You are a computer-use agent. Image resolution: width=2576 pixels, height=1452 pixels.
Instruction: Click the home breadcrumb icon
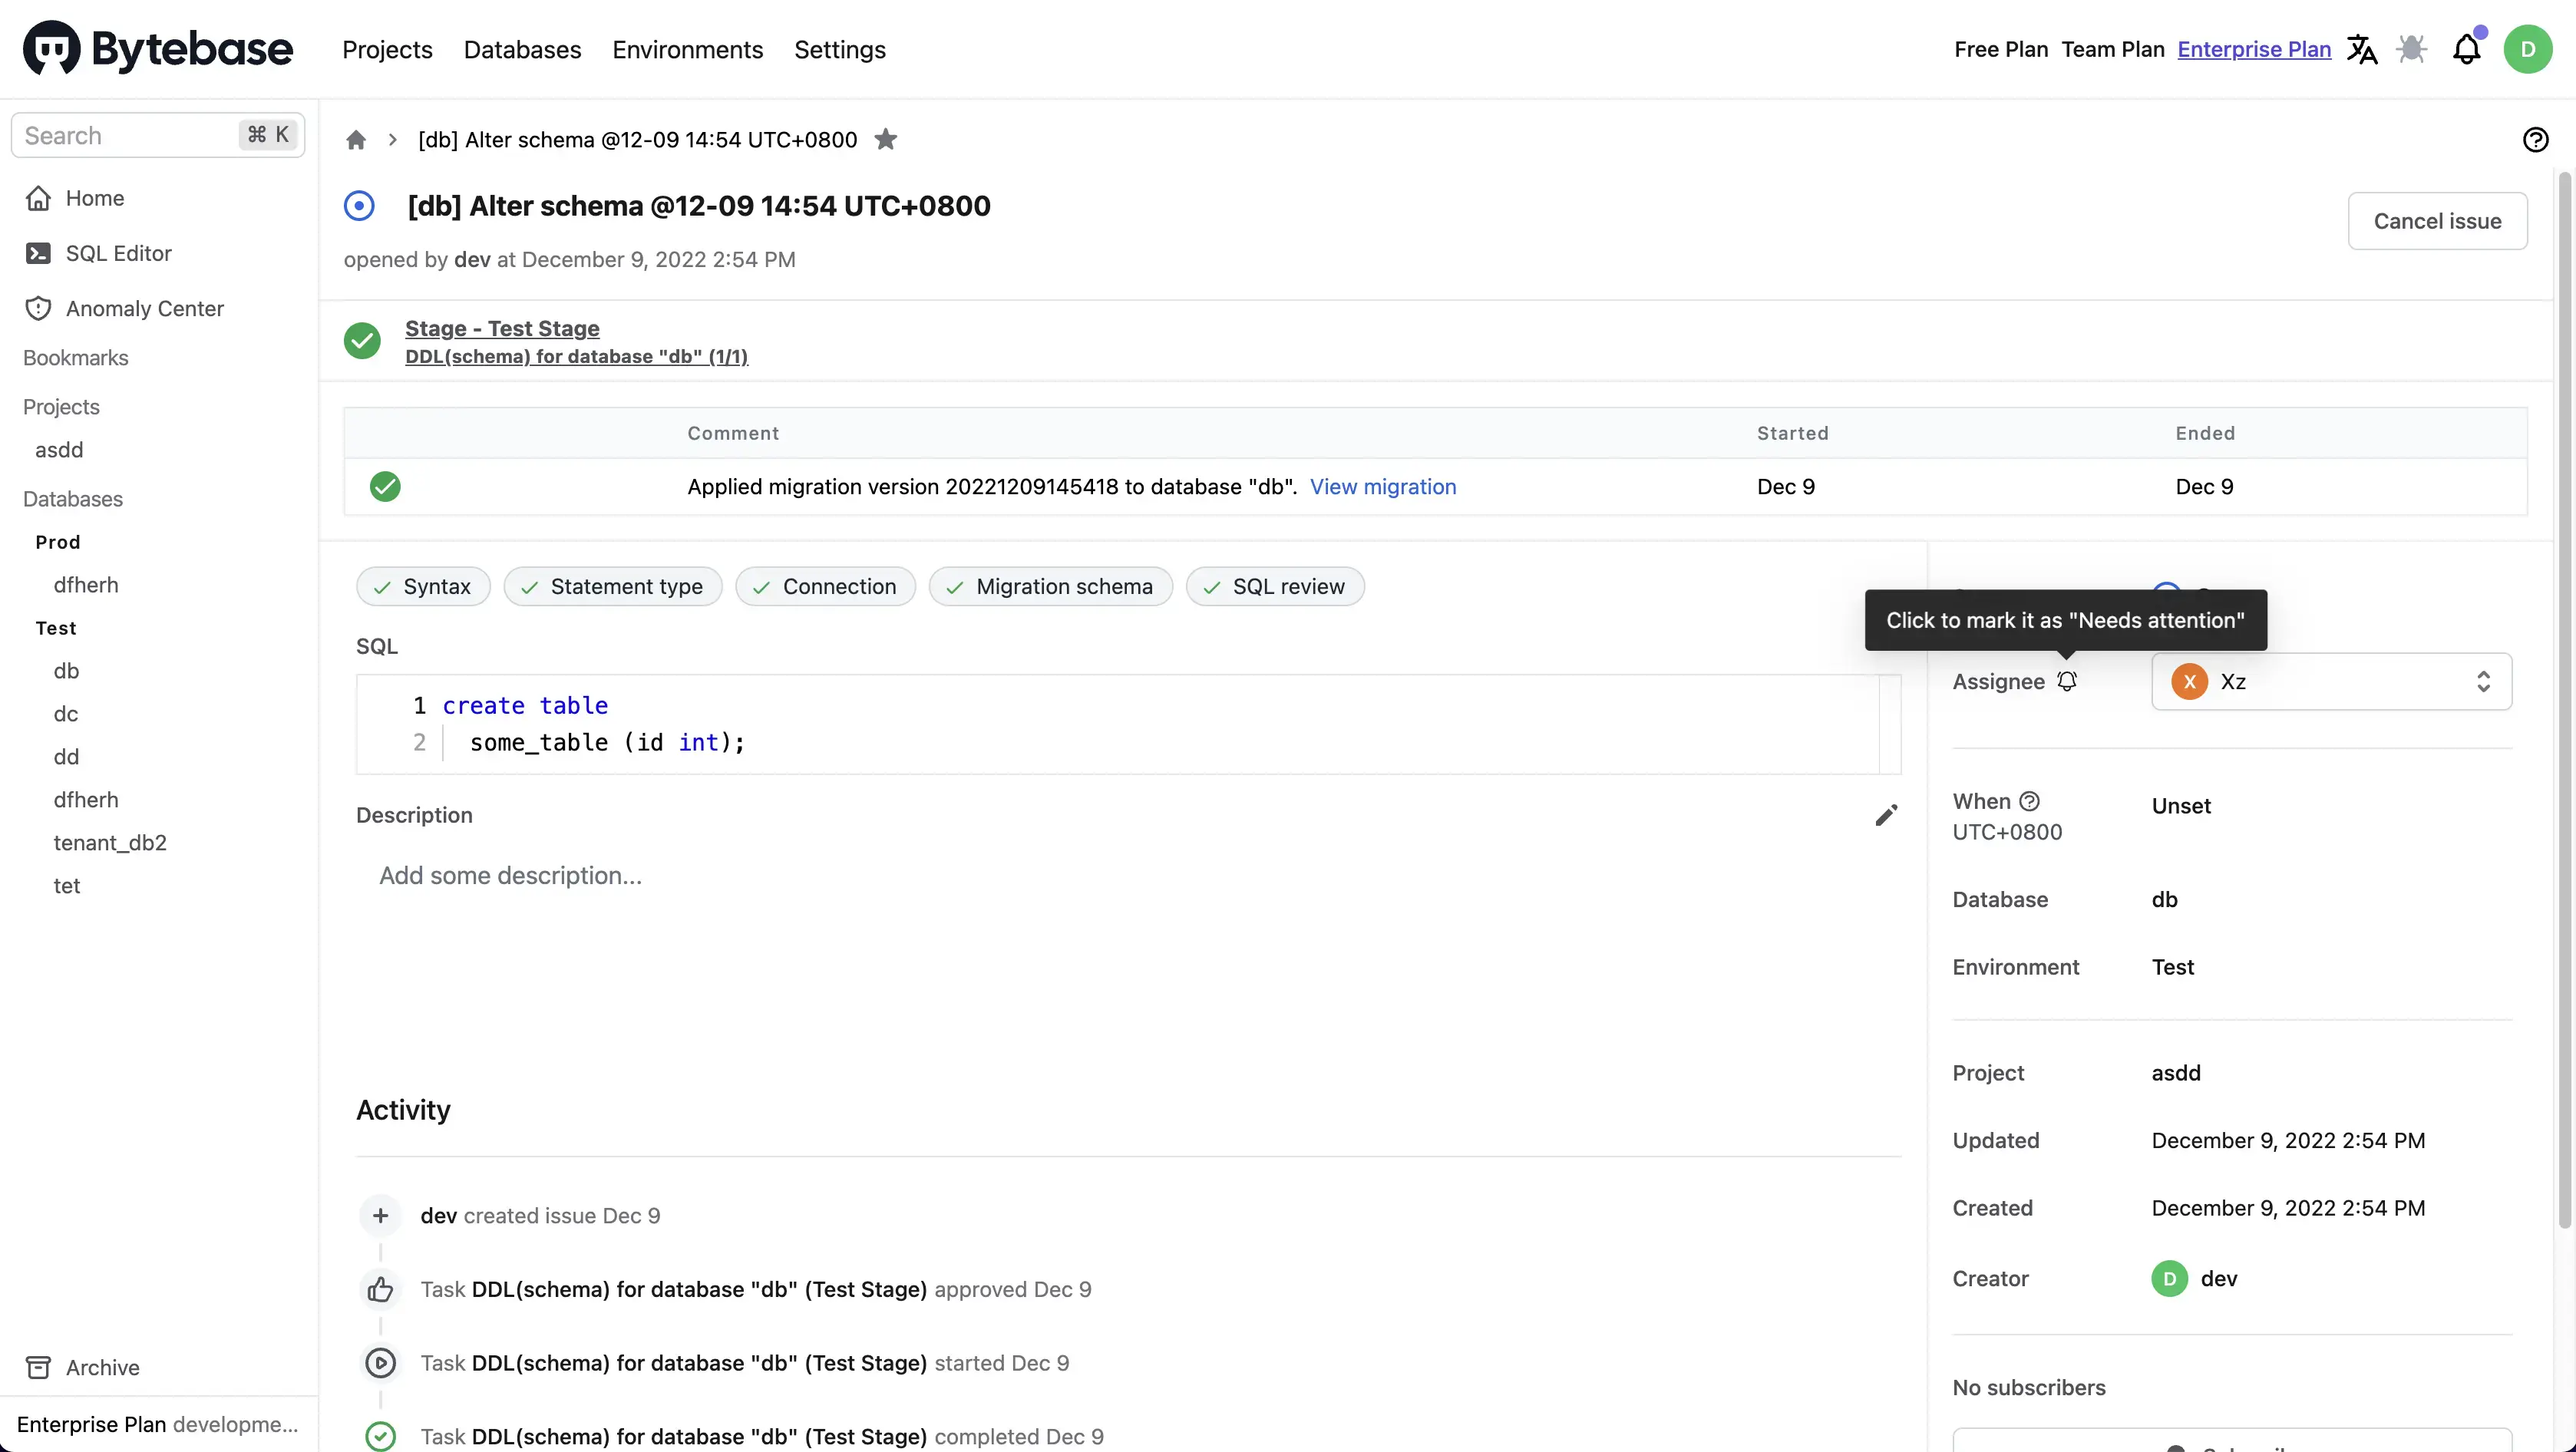(x=356, y=140)
